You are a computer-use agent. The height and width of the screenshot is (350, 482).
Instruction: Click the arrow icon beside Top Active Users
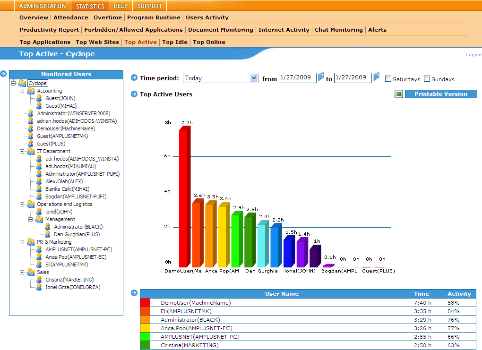(134, 94)
